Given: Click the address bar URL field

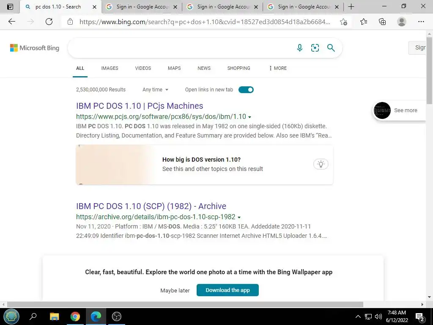Looking at the screenshot, I should coord(204,22).
